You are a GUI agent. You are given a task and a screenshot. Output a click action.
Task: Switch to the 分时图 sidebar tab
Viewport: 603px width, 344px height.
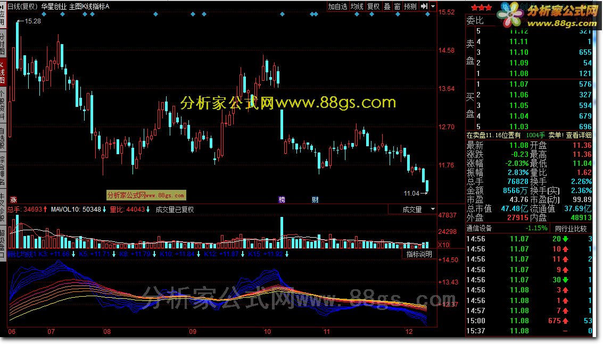click(x=2, y=44)
